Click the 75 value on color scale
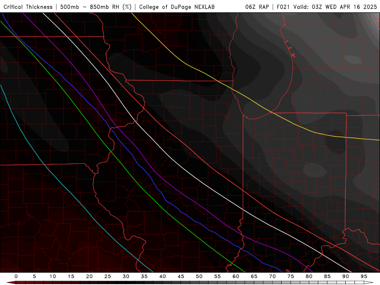Viewport: 380px width, 285px height. coord(291,276)
